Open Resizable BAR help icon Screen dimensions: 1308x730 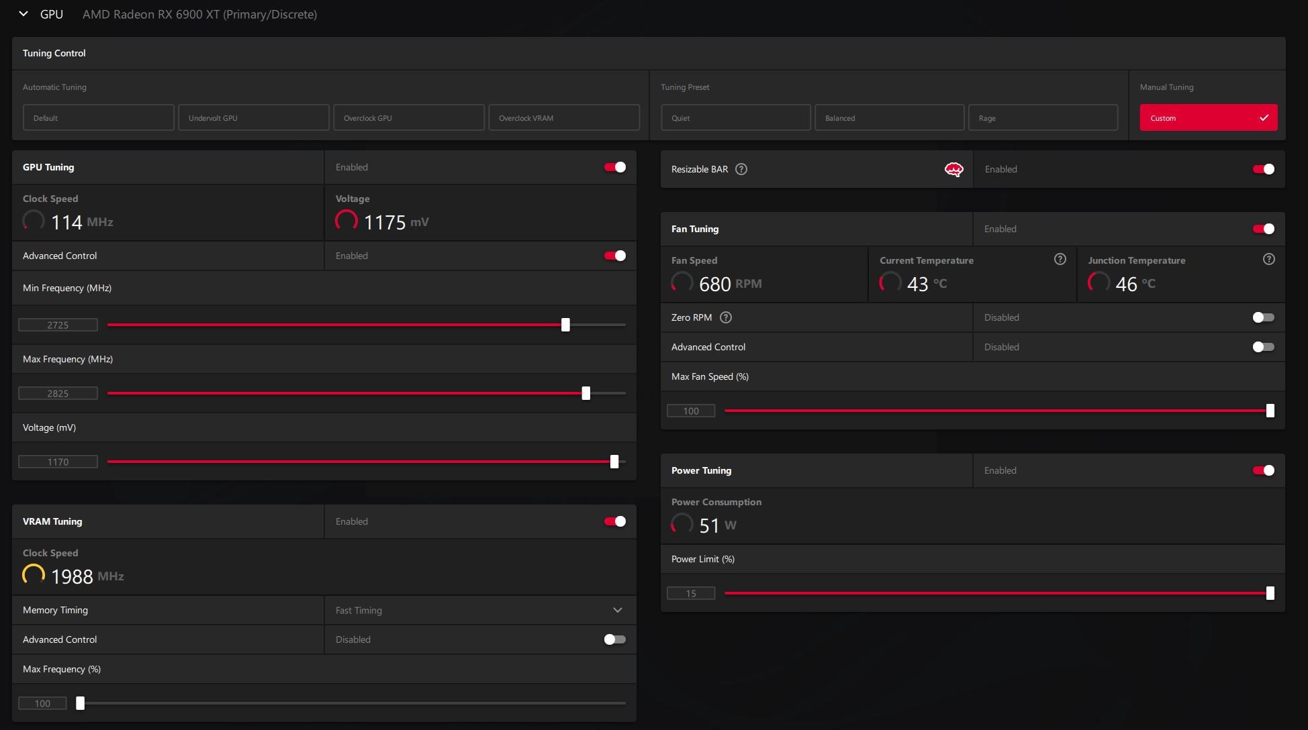point(741,169)
